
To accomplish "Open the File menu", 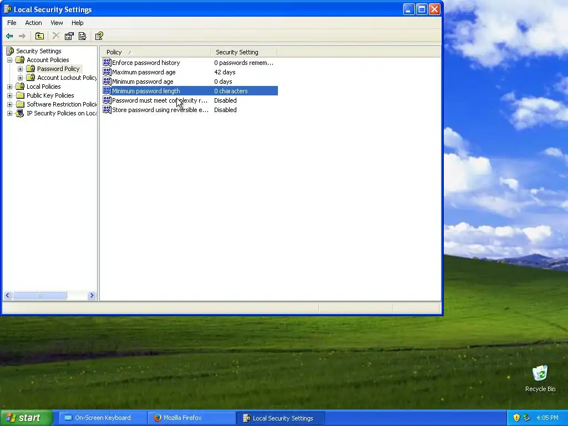I will coord(12,23).
